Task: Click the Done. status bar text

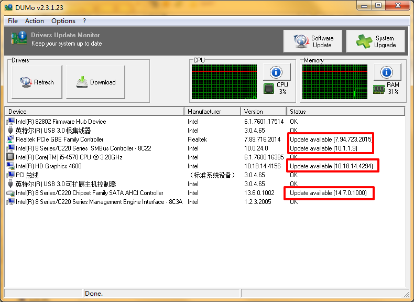Action: [x=94, y=294]
